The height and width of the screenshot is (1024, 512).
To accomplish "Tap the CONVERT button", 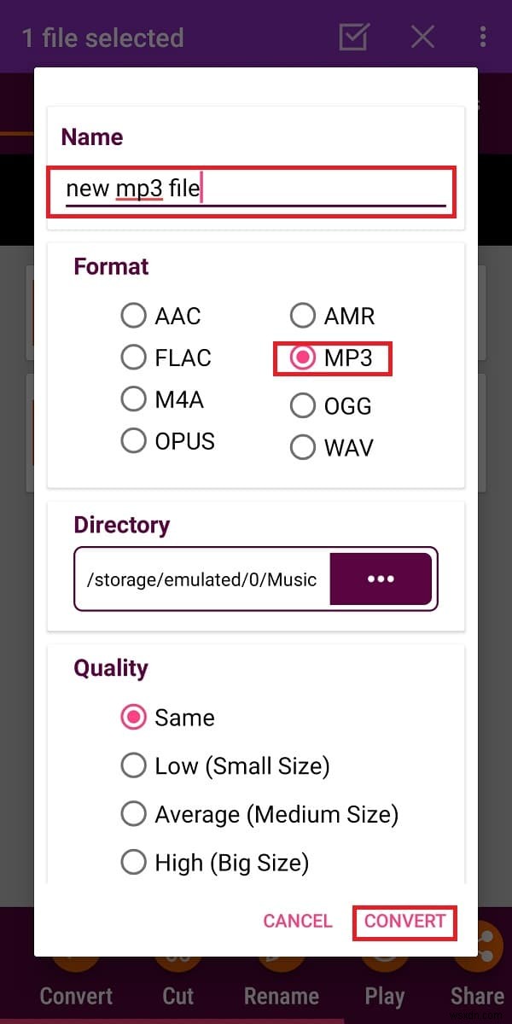I will click(x=404, y=922).
